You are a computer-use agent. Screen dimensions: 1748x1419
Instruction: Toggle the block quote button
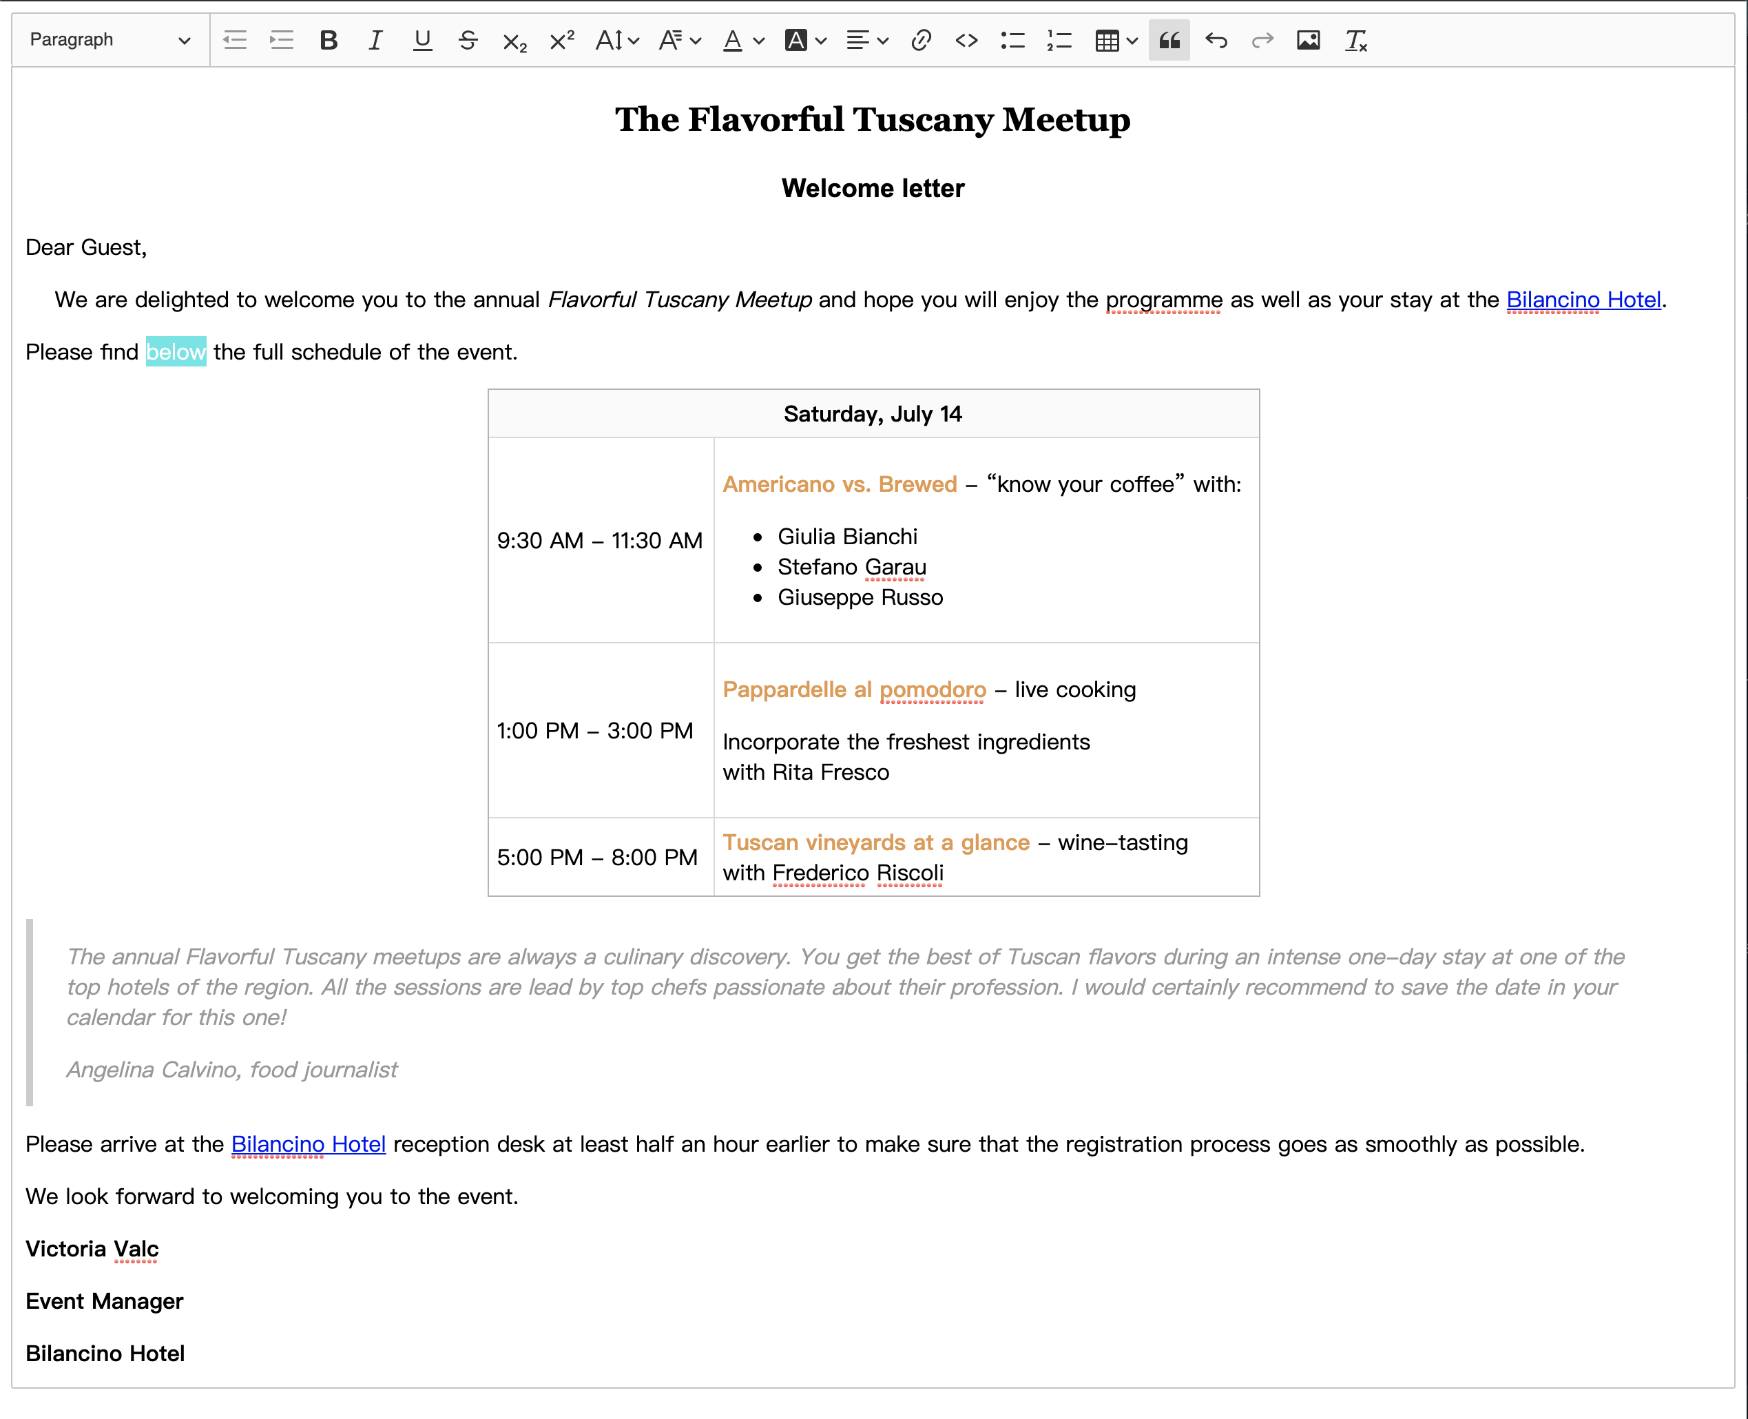pyautogui.click(x=1169, y=40)
